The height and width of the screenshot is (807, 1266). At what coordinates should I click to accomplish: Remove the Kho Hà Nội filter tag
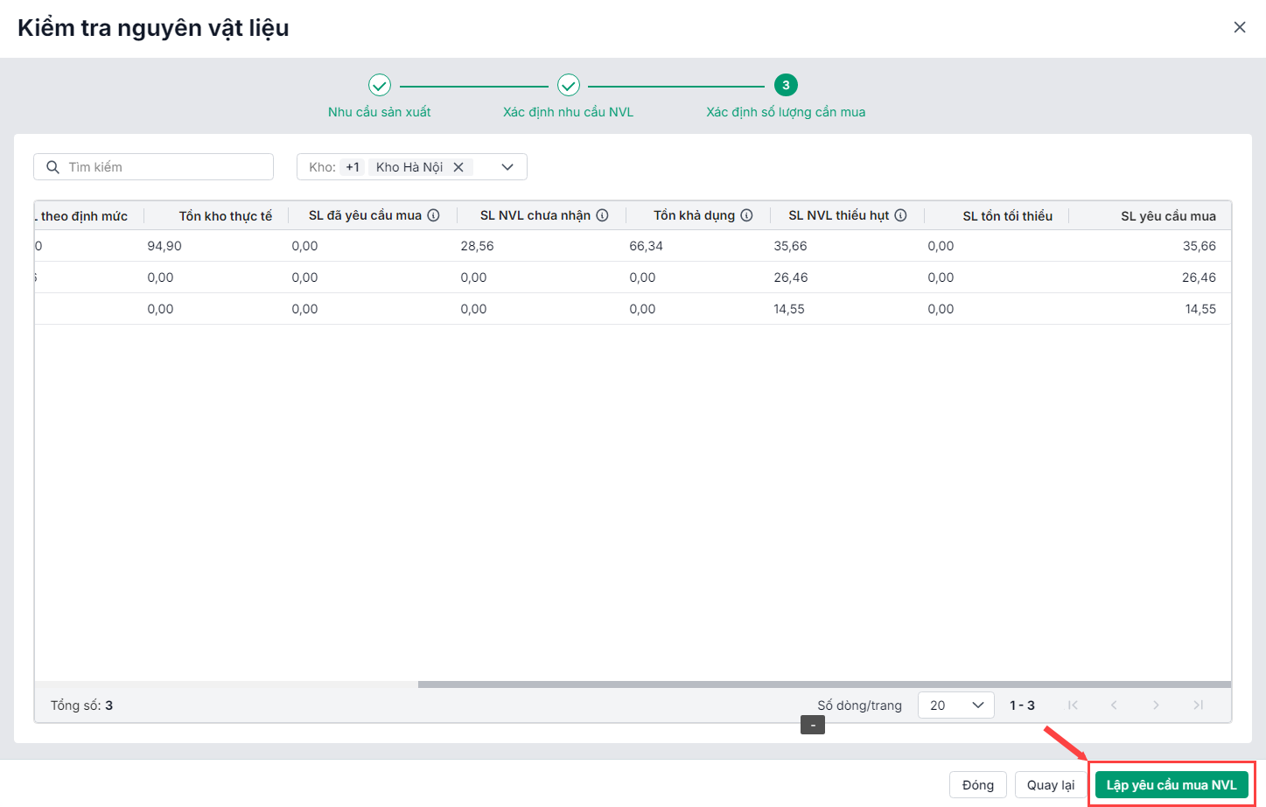tap(458, 167)
